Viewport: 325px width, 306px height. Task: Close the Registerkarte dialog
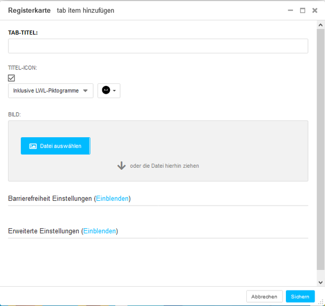click(x=315, y=10)
